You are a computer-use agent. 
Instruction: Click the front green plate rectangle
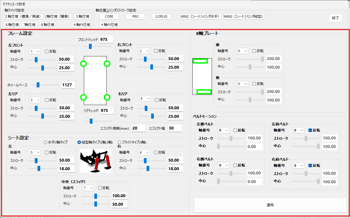pos(200,61)
